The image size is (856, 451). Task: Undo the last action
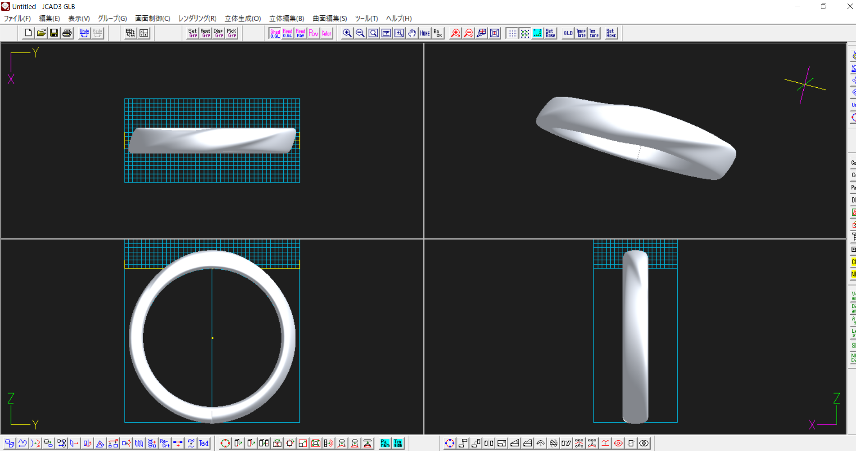(84, 33)
